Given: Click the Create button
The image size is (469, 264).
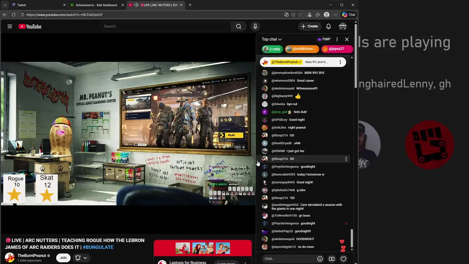Looking at the screenshot, I should coord(310,26).
